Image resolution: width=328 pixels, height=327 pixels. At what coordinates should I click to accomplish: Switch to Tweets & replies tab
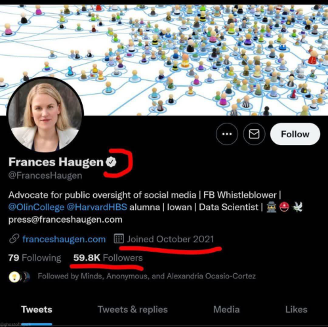(133, 309)
